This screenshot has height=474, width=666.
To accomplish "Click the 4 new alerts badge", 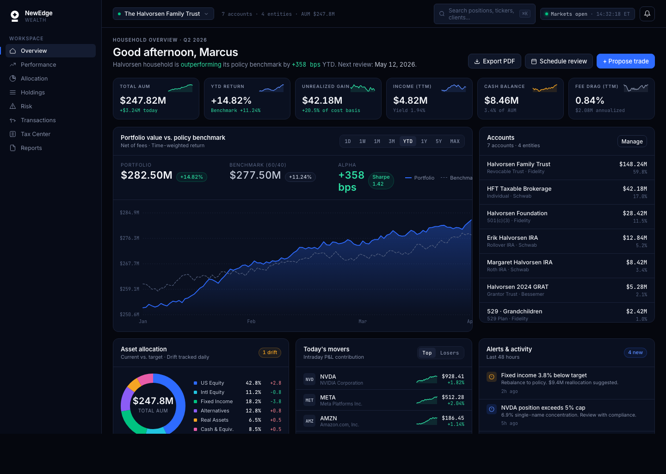I will (x=635, y=353).
